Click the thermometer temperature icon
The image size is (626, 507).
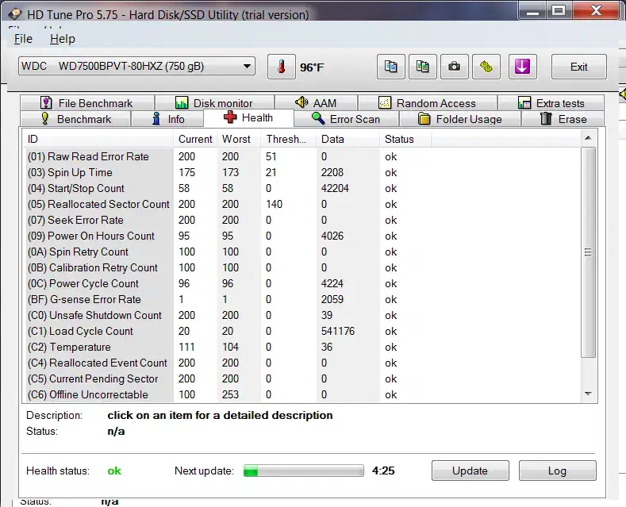click(x=280, y=67)
